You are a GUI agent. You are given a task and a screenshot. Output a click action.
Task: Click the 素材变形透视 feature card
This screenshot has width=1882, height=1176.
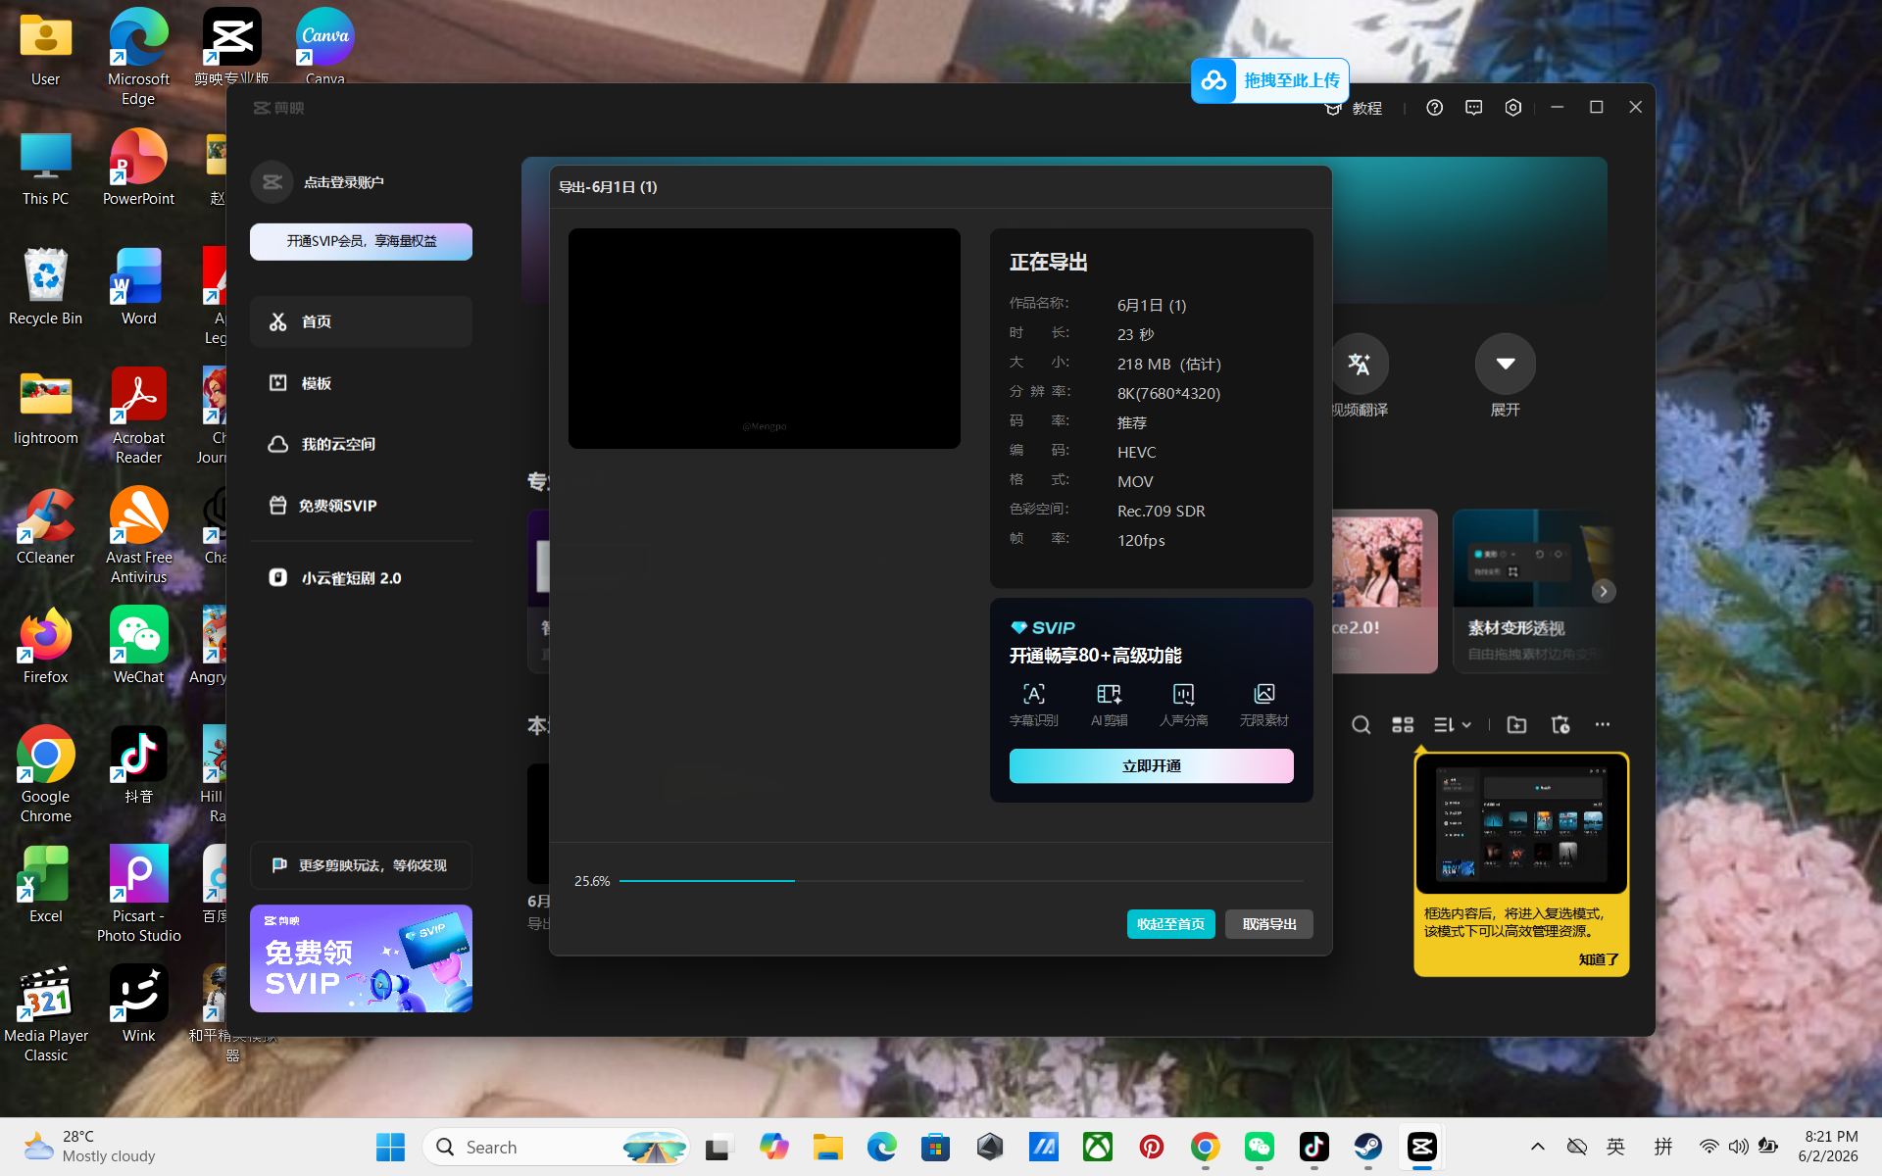pos(1531,591)
